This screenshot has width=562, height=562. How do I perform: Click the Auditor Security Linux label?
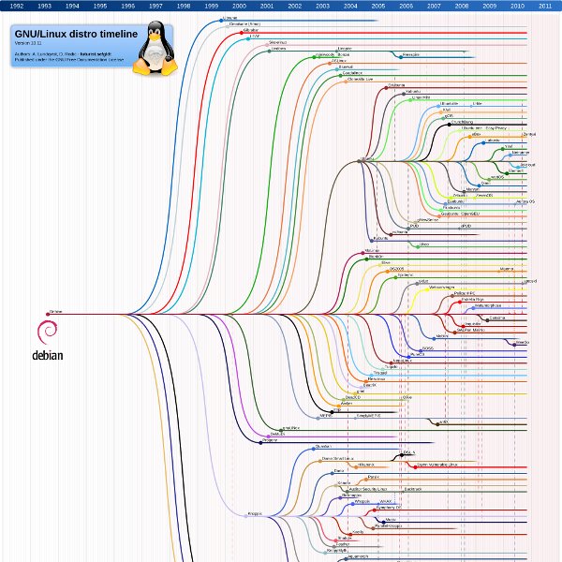[x=368, y=489]
